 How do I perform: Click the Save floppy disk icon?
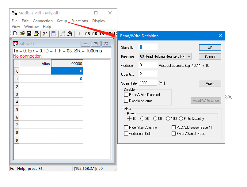pyautogui.click(x=29, y=33)
